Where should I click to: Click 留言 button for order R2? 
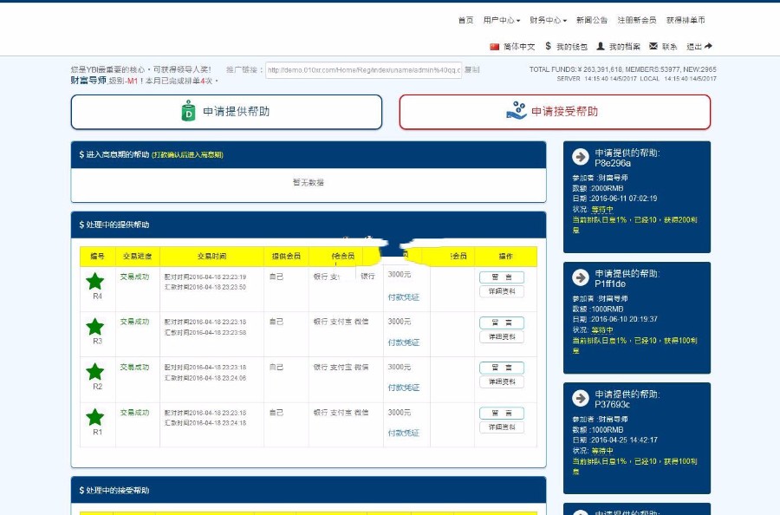point(502,368)
